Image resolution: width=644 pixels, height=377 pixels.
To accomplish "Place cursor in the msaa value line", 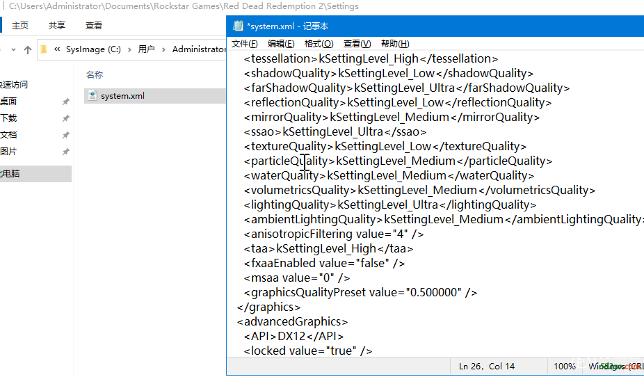I will [297, 278].
